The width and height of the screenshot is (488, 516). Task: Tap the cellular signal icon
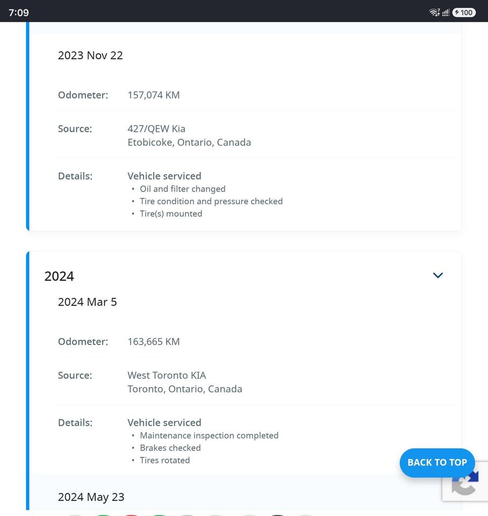(446, 12)
